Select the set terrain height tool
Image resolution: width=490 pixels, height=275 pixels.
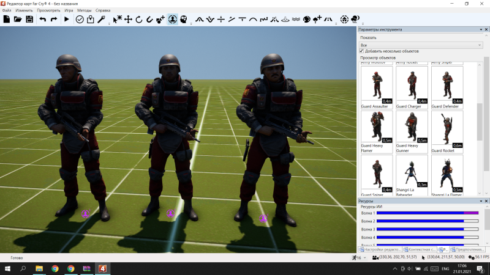click(x=221, y=20)
